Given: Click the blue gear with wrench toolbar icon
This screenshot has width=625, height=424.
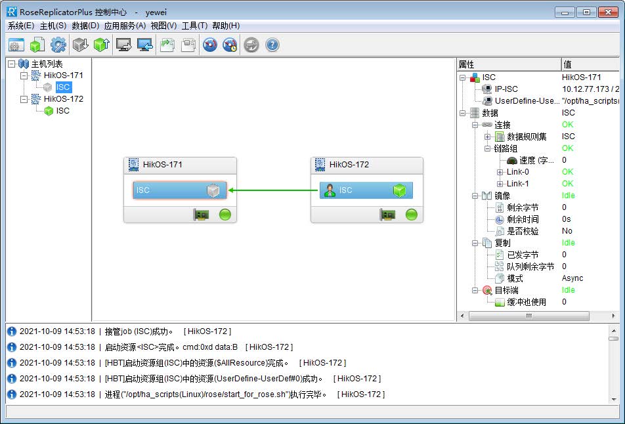Looking at the screenshot, I should tap(58, 45).
